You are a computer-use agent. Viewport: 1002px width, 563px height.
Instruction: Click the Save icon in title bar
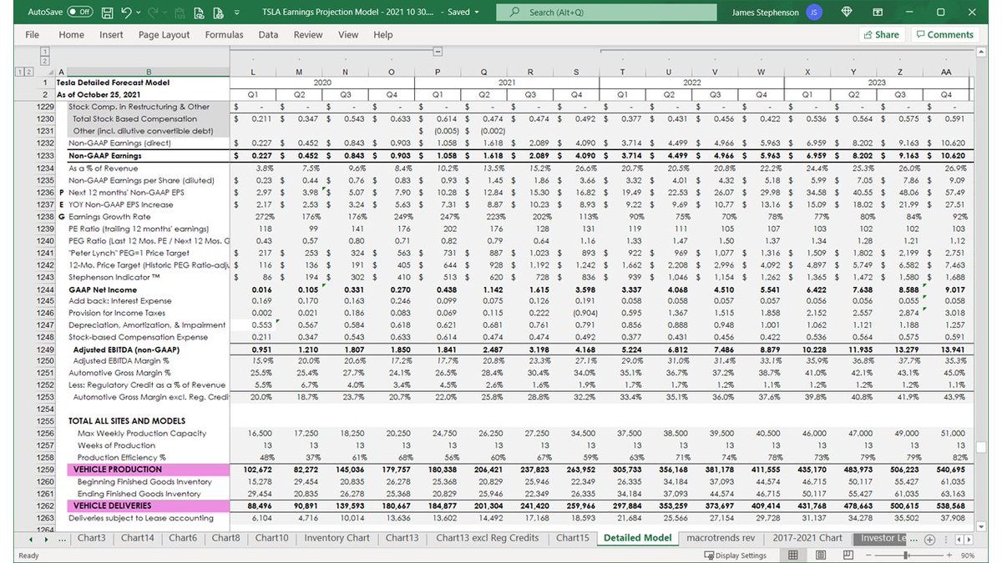(107, 13)
